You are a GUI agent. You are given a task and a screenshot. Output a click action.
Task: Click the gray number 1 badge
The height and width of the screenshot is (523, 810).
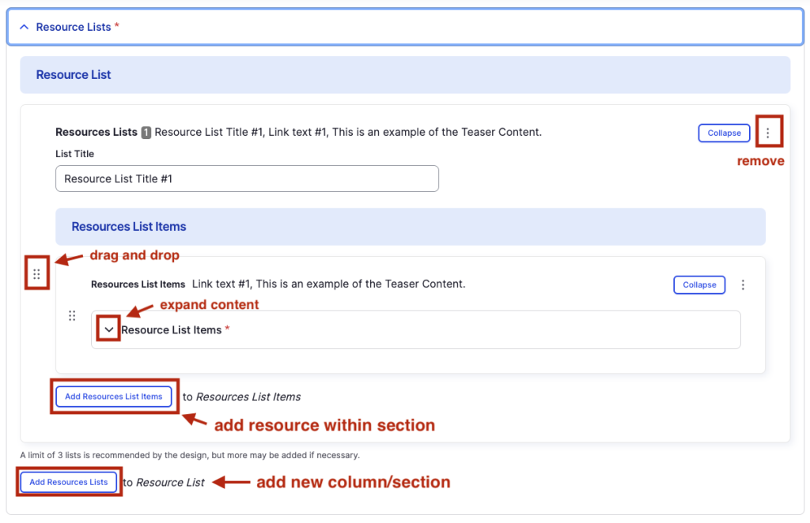pos(146,133)
